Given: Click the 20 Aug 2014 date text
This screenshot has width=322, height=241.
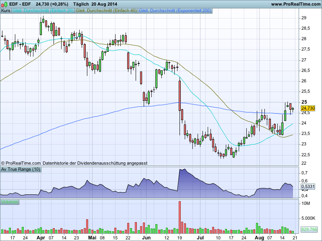Looking at the screenshot, I should click(x=104, y=4).
